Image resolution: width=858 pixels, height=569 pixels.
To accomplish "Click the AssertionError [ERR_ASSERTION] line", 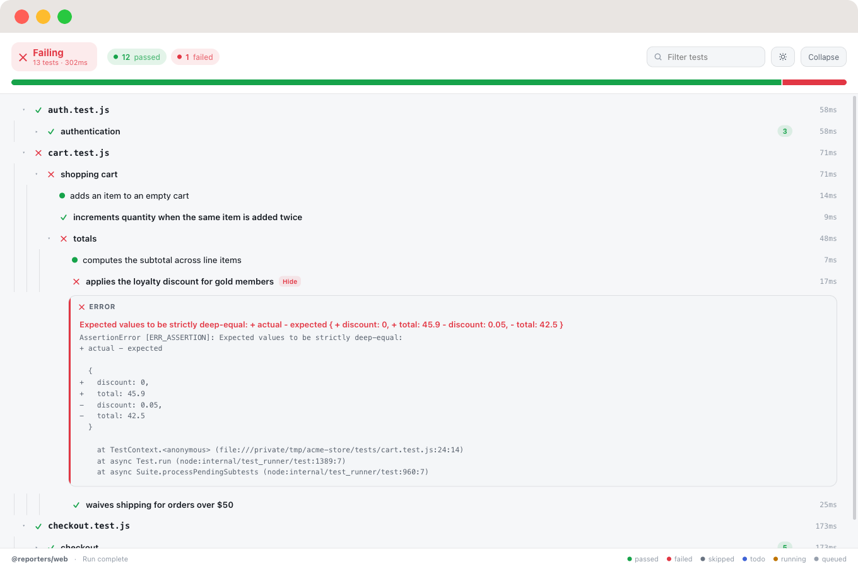I will point(240,337).
